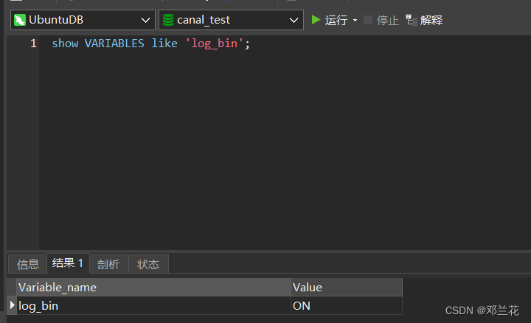Image resolution: width=531 pixels, height=323 pixels.
Task: Switch to the 剖析 tab
Action: [x=108, y=264]
